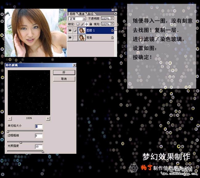Click the 100% zoom label under preview

(29, 118)
